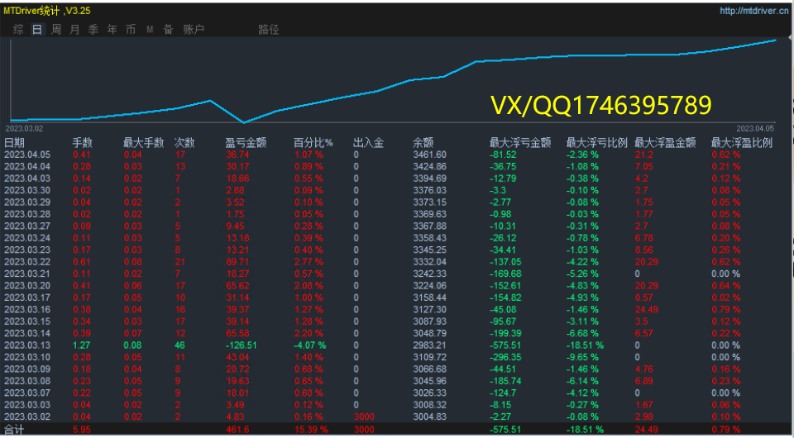Click the 次数 column header
Screen dimensions: 794x438
[184, 143]
